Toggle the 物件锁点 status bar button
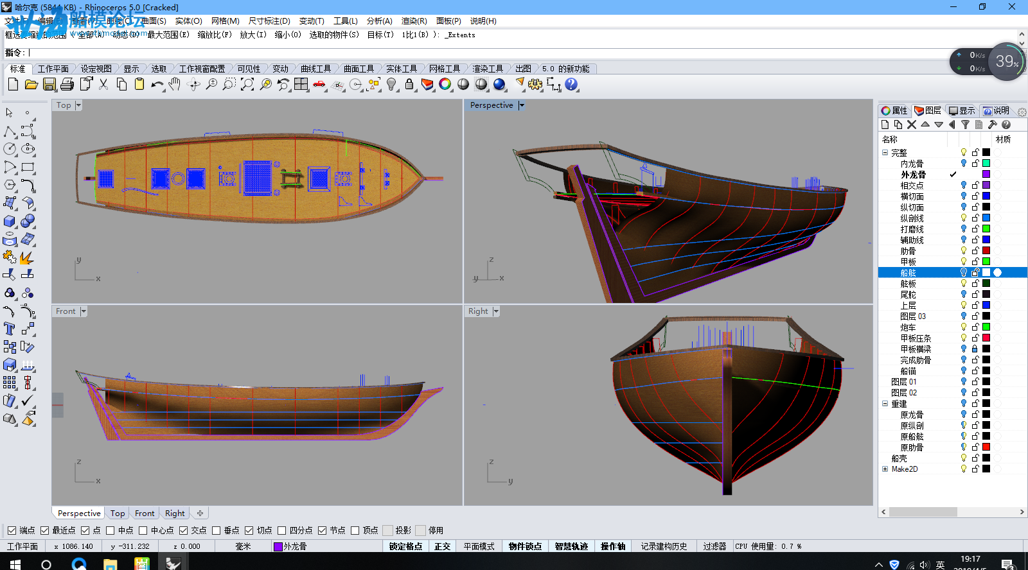Image resolution: width=1028 pixels, height=570 pixels. point(525,546)
